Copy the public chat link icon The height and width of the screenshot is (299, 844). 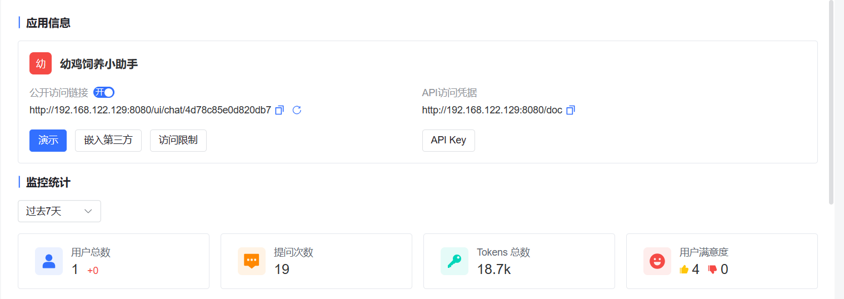[x=279, y=110]
